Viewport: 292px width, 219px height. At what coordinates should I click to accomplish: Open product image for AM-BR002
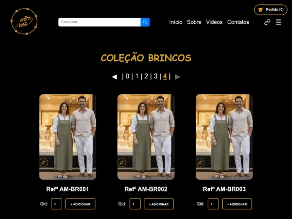[x=146, y=137]
